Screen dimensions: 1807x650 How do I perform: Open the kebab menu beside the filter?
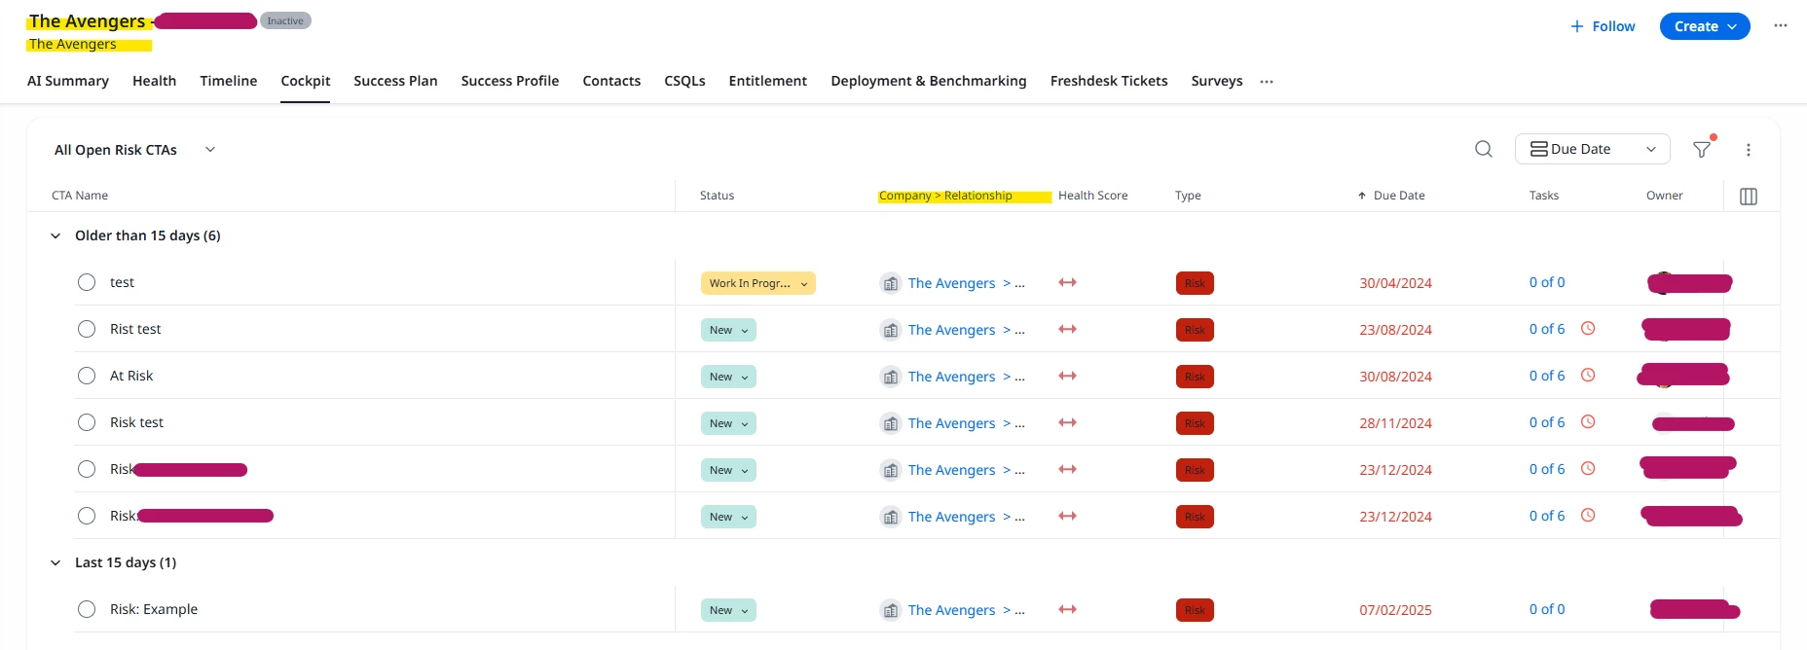pyautogui.click(x=1749, y=150)
